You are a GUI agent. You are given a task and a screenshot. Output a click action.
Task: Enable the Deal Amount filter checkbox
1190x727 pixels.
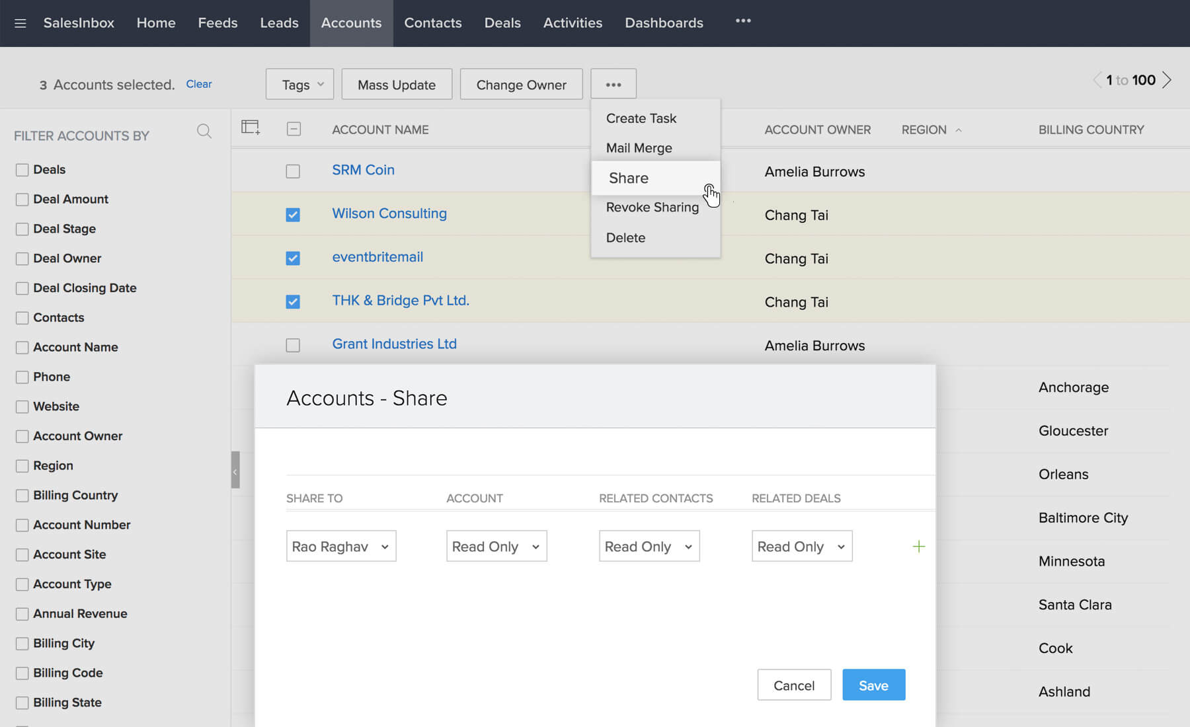point(22,200)
